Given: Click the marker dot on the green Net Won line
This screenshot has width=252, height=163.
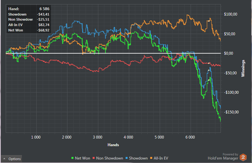Looking at the screenshot, I should (x=208, y=80).
